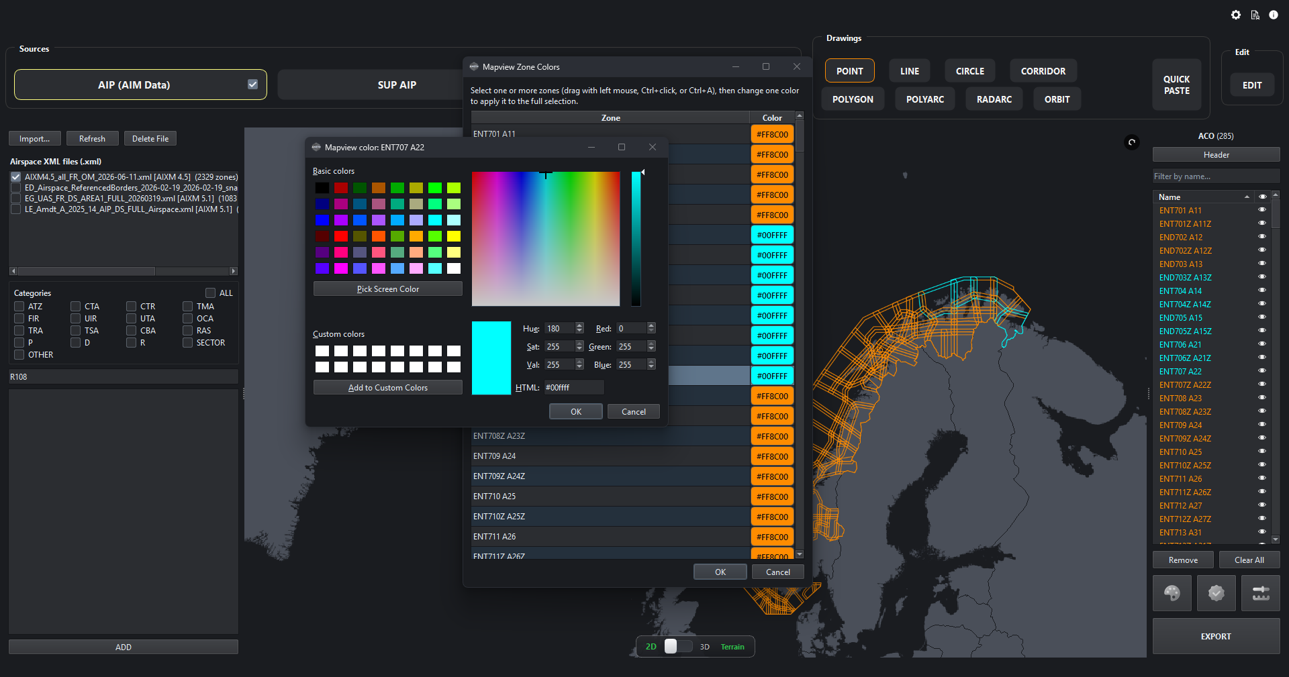Click the R108 search input field
This screenshot has width=1289, height=677.
124,377
